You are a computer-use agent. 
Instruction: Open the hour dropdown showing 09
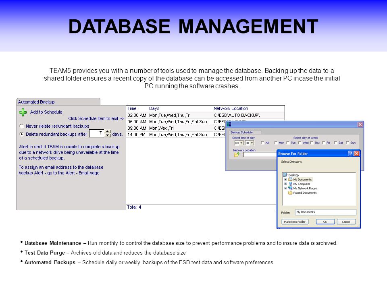(241, 143)
